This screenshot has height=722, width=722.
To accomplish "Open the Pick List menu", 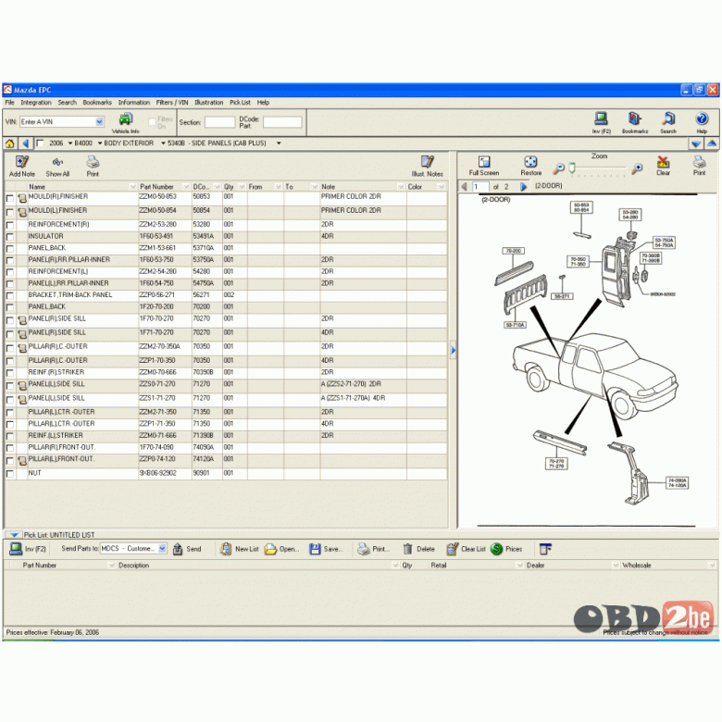I will (240, 102).
